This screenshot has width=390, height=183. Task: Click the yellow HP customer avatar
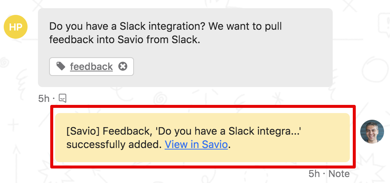(x=16, y=27)
